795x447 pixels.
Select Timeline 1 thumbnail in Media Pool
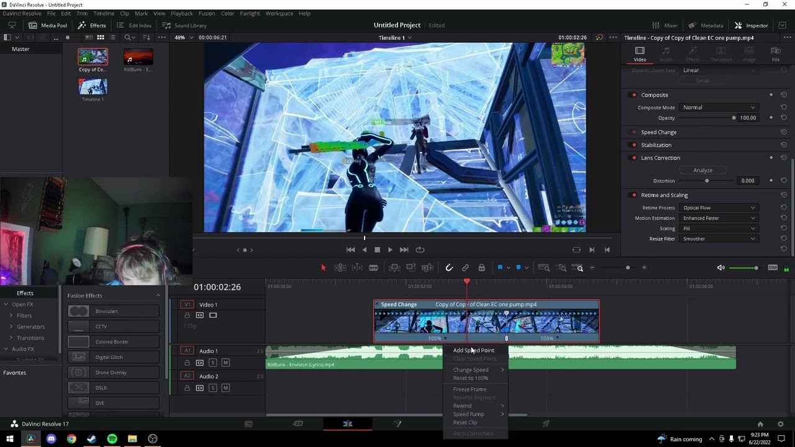point(93,86)
